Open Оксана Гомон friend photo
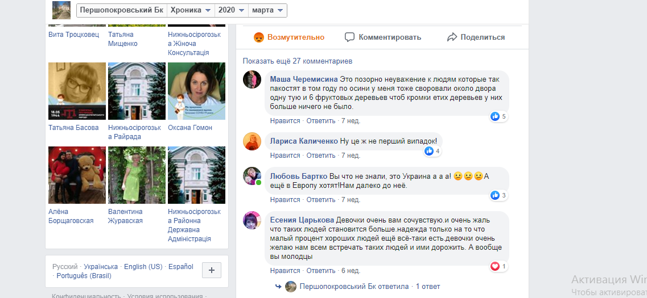The image size is (647, 298). pyautogui.click(x=196, y=91)
